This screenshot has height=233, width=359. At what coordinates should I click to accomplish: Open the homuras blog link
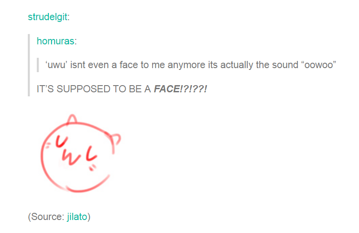55,41
